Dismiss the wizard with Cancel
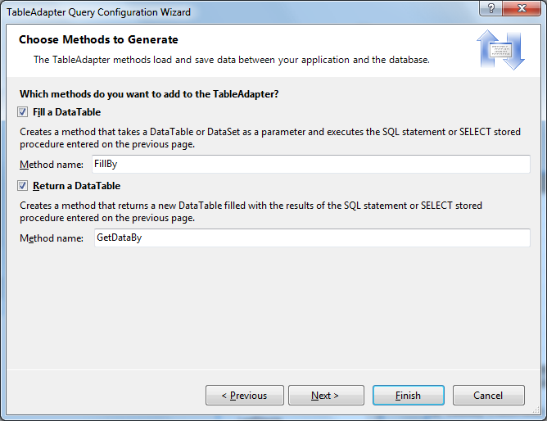This screenshot has height=421, width=547. tap(488, 395)
